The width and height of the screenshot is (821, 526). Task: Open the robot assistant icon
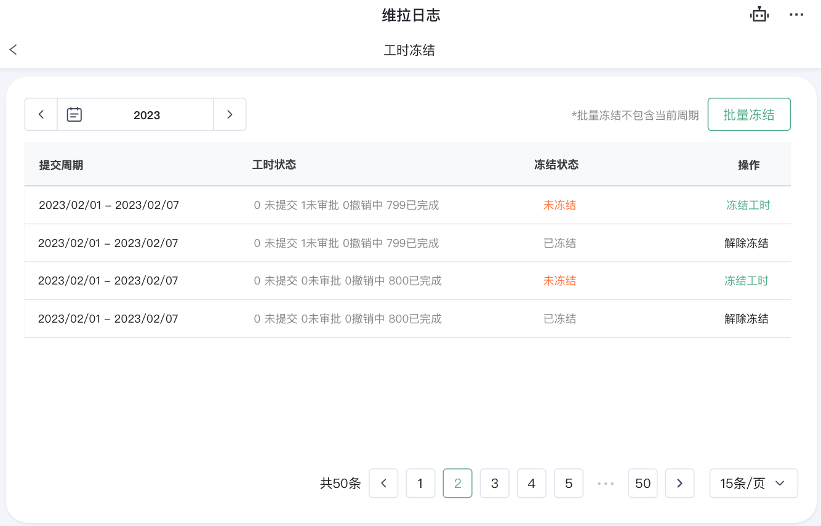point(759,15)
